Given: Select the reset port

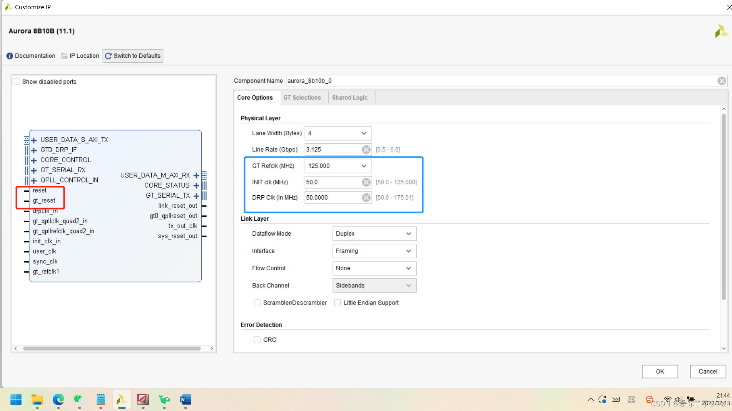Looking at the screenshot, I should pos(40,190).
